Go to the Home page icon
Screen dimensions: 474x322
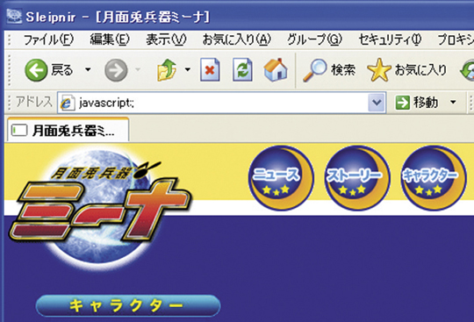[x=276, y=70]
